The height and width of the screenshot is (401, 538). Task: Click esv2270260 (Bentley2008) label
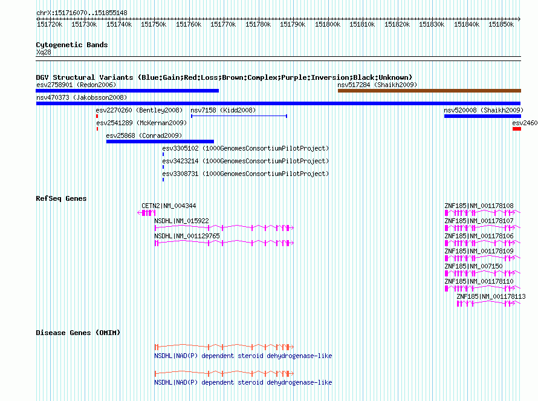tap(139, 110)
